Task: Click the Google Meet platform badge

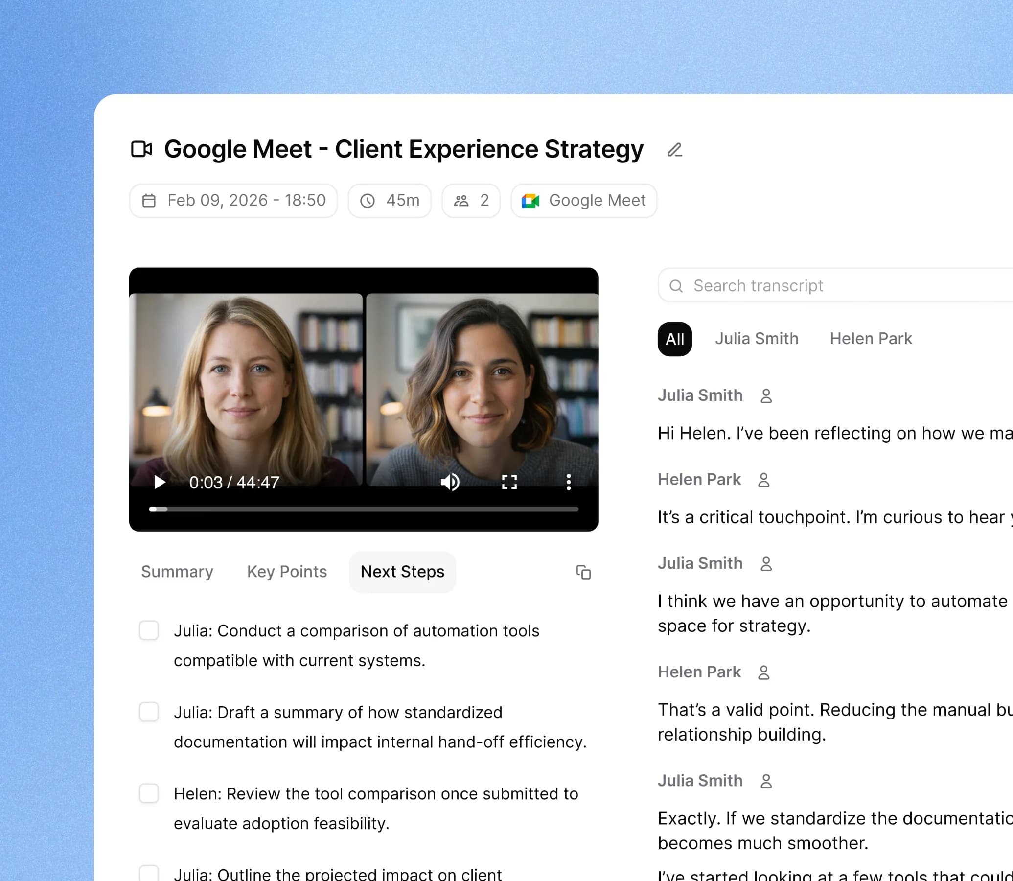Action: pyautogui.click(x=584, y=201)
